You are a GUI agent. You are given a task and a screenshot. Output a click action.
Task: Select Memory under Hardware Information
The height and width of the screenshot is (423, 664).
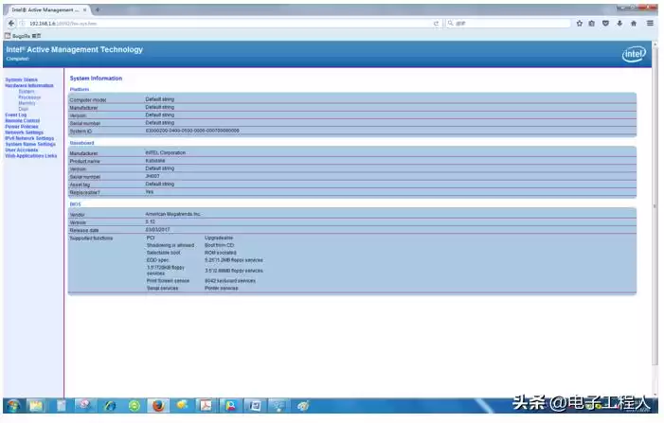click(27, 102)
